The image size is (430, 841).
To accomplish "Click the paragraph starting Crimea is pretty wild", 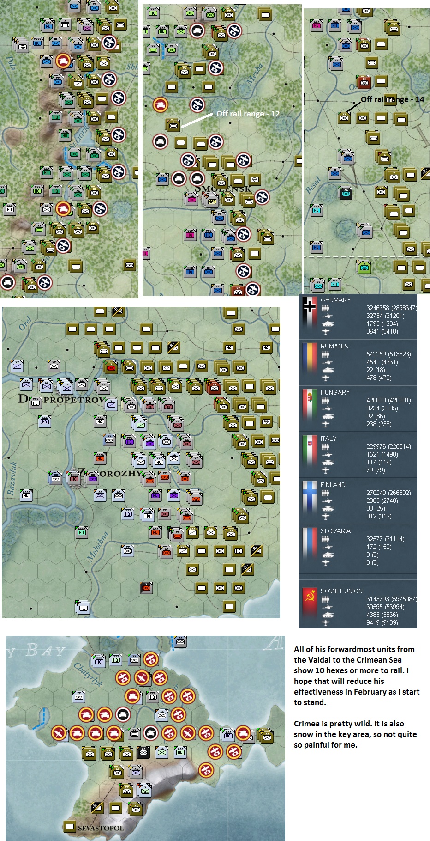I will 355,734.
